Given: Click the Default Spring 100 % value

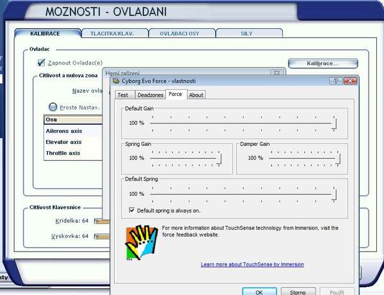Looking at the screenshot, I should pyautogui.click(x=136, y=194).
